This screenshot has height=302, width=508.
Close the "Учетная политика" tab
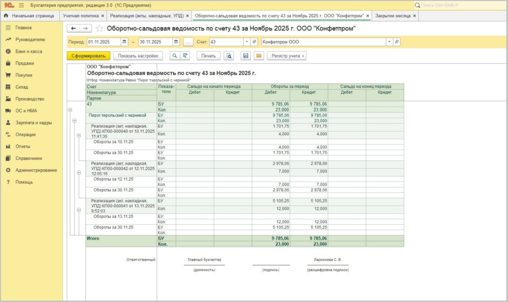tap(103, 16)
